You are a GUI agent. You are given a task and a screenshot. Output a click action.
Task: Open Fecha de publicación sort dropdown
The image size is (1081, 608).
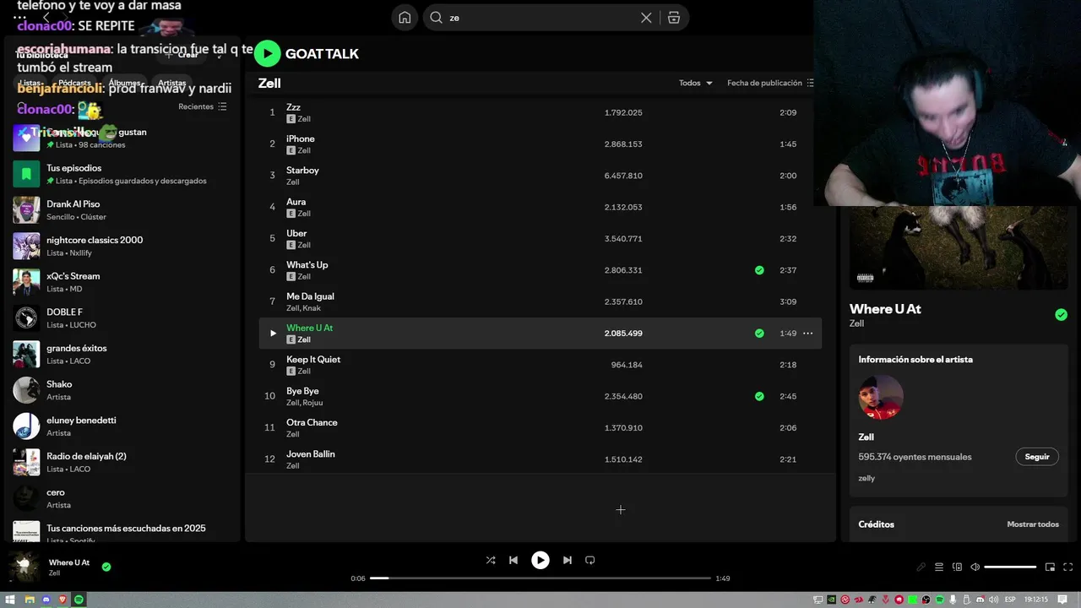[770, 83]
